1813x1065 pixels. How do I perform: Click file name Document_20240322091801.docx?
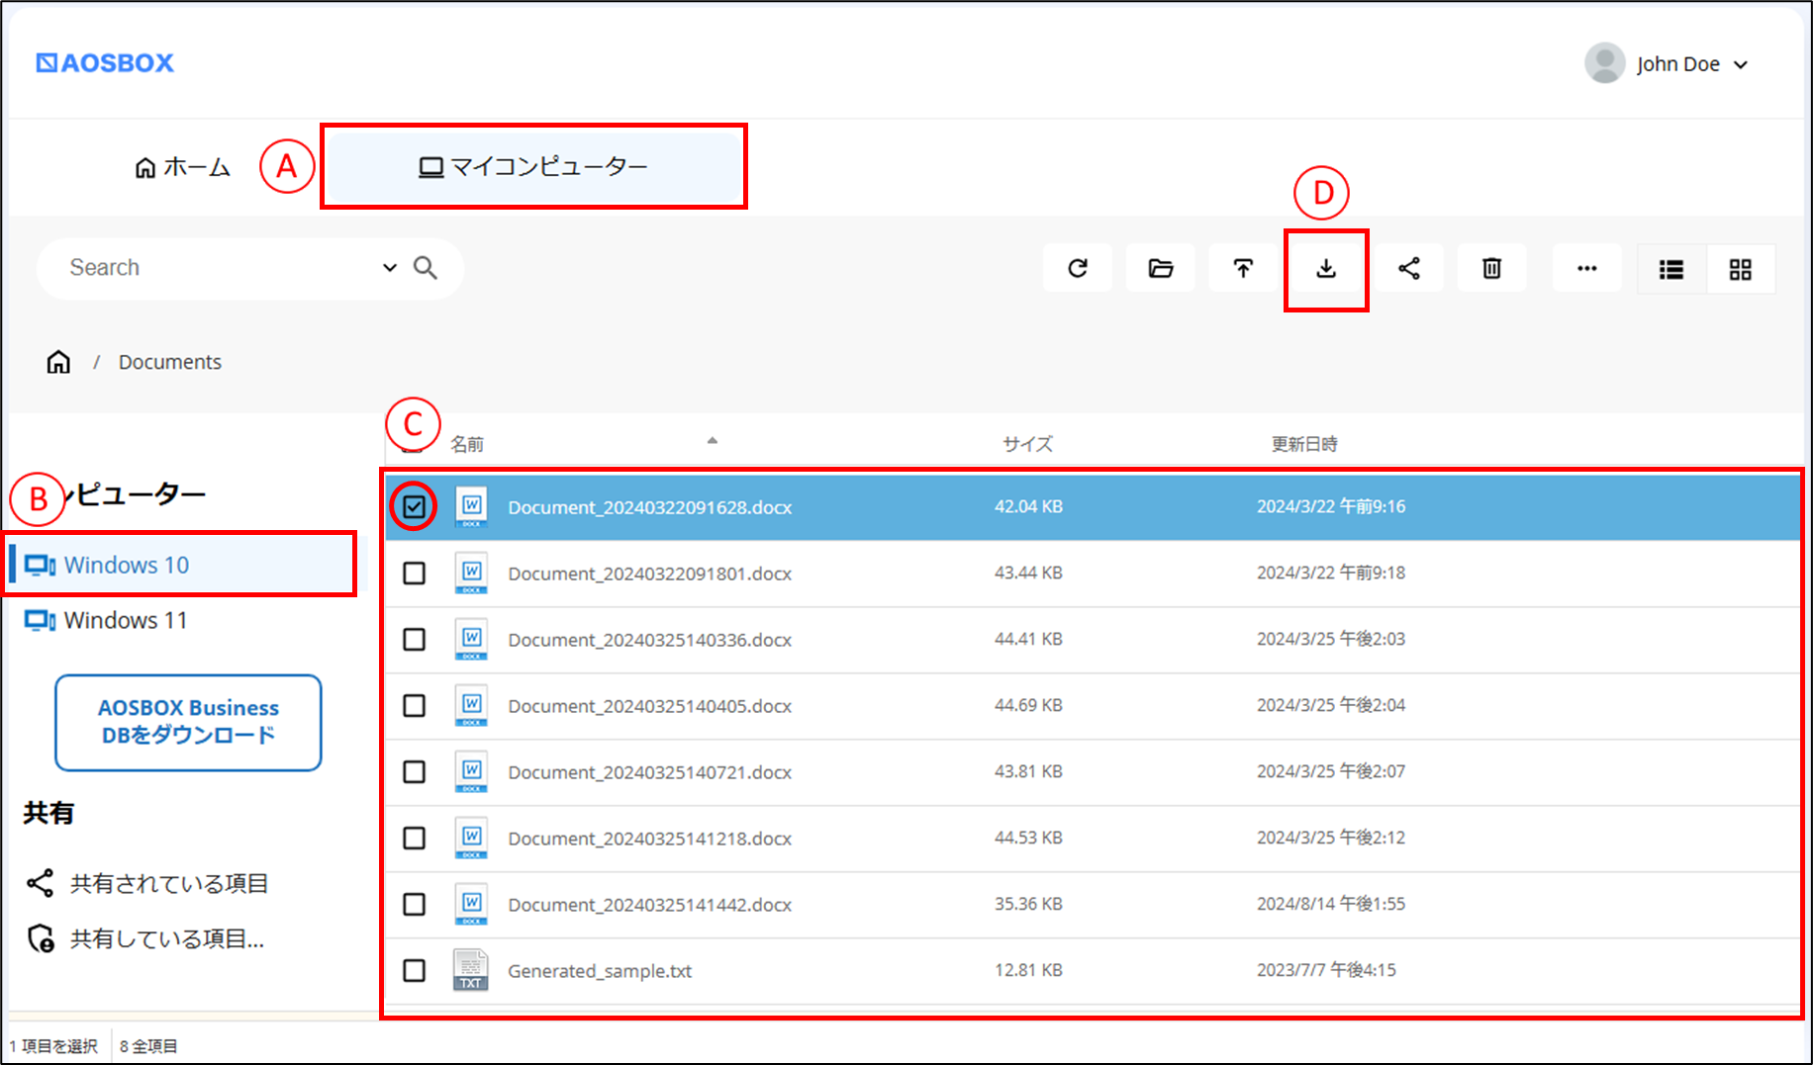(x=649, y=574)
